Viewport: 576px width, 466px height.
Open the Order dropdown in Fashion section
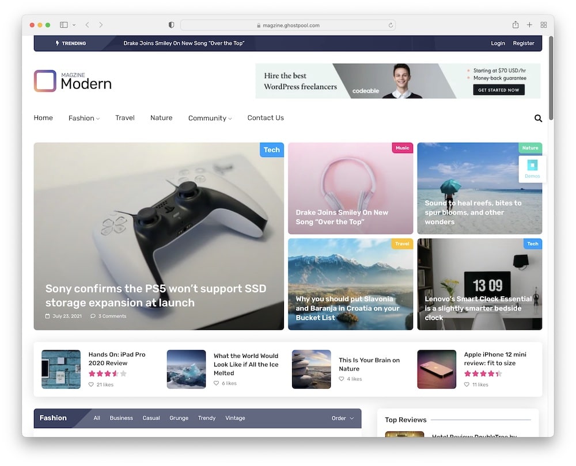[342, 418]
